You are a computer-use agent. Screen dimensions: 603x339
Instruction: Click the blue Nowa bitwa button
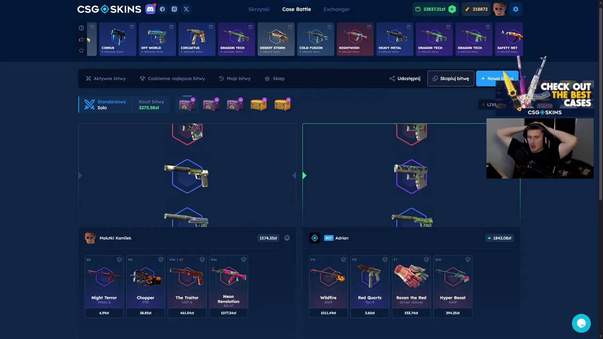click(497, 79)
